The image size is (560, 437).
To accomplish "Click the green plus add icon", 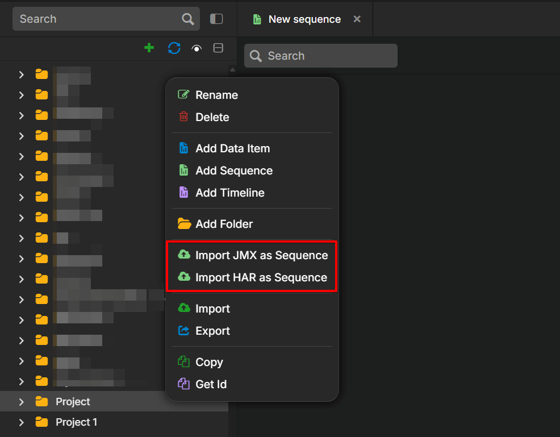I will (149, 48).
